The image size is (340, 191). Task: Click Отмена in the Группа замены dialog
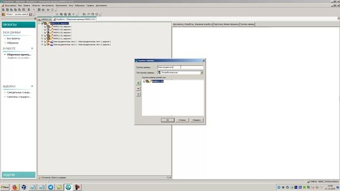[x=182, y=120]
